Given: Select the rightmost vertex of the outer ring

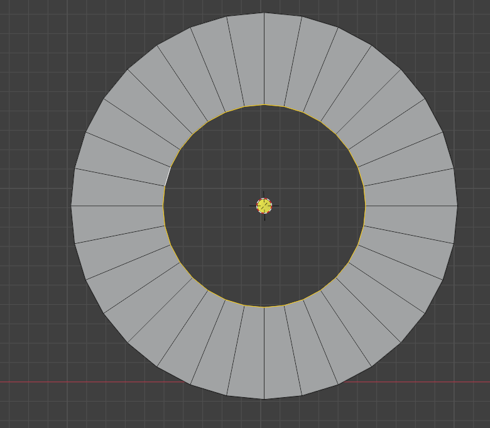Looking at the screenshot, I should pos(457,206).
